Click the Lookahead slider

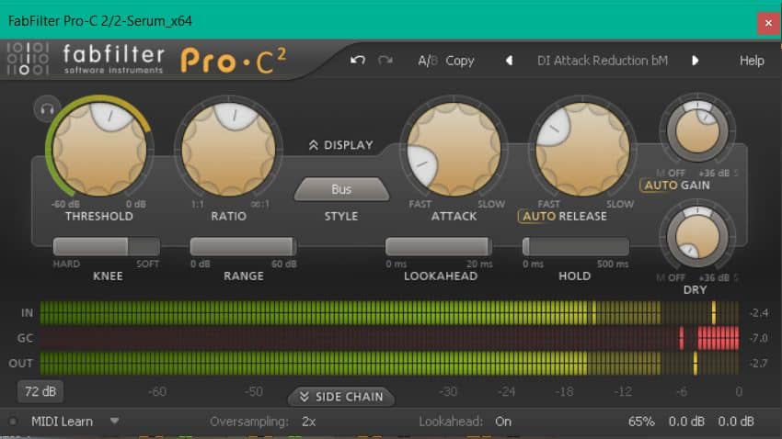439,246
